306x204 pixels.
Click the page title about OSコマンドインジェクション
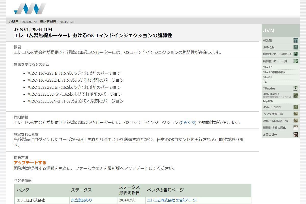click(93, 35)
